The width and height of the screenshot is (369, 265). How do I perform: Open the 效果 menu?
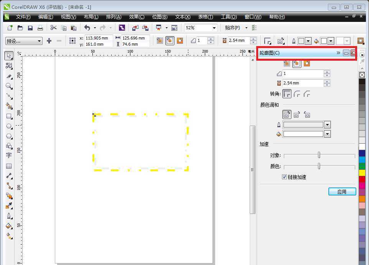(136, 17)
